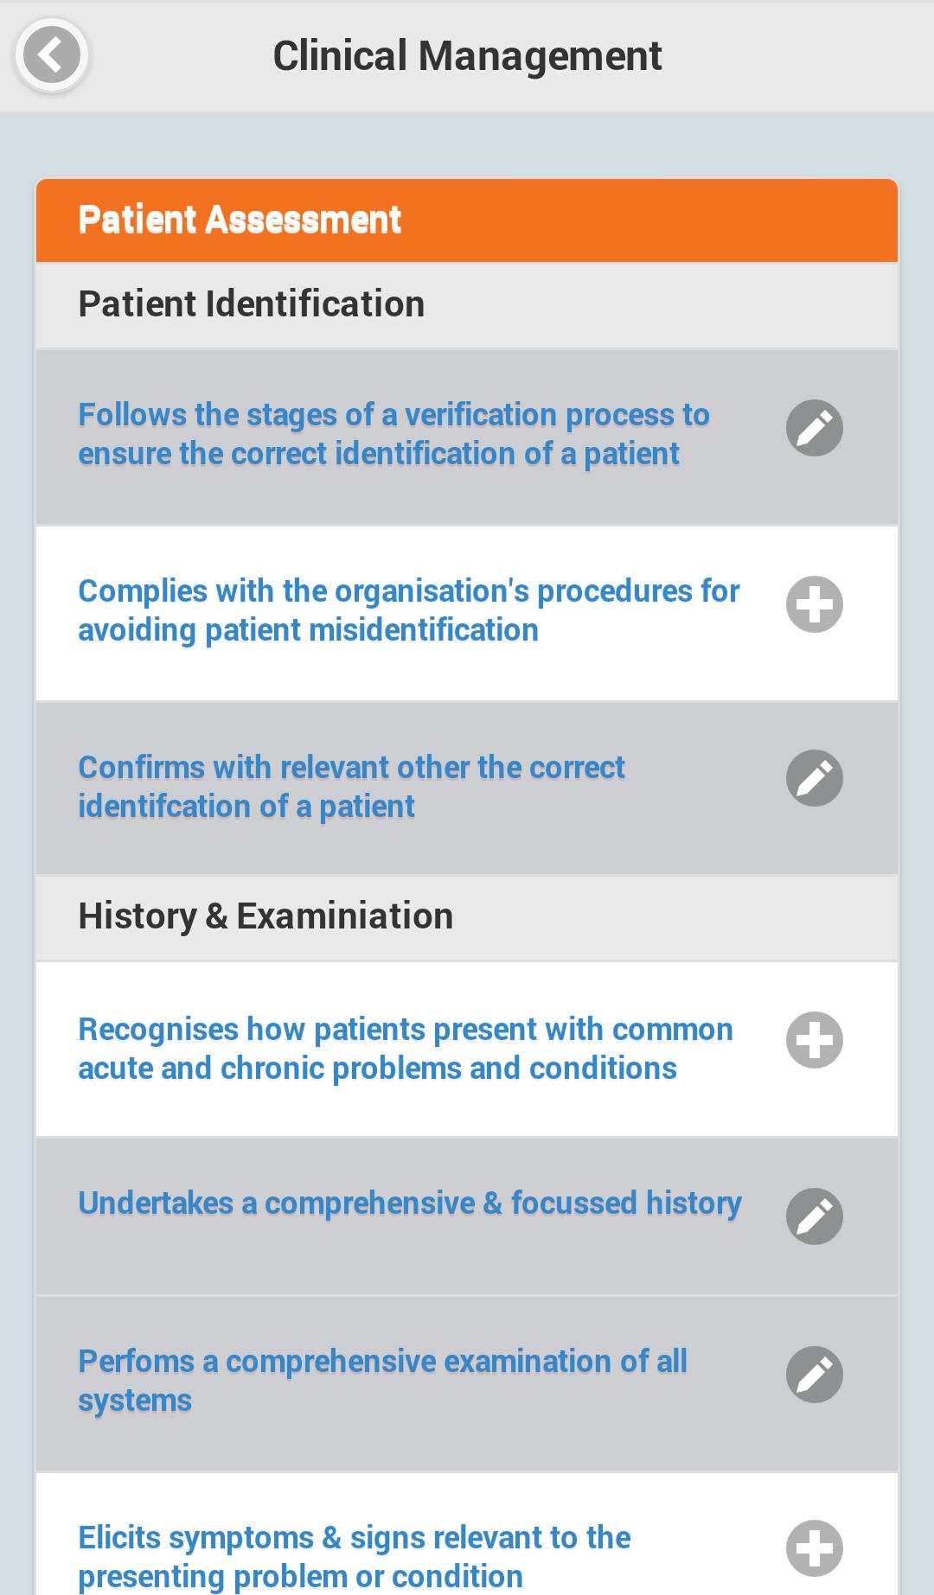The width and height of the screenshot is (934, 1595).
Task: Add entry for 'Recognises how patients present'
Action: tap(814, 1040)
